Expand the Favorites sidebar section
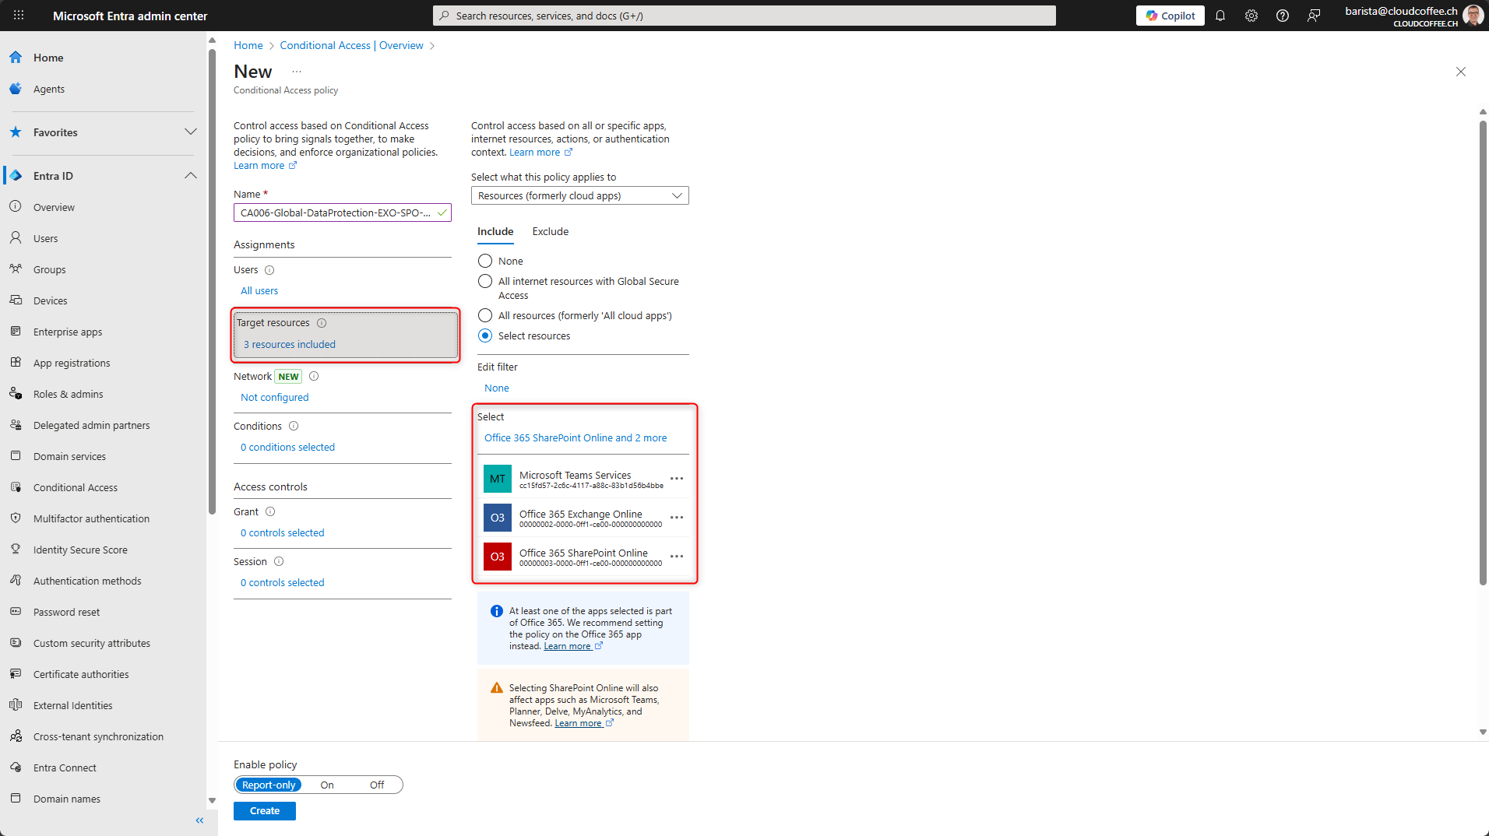This screenshot has height=836, width=1489. tap(191, 132)
